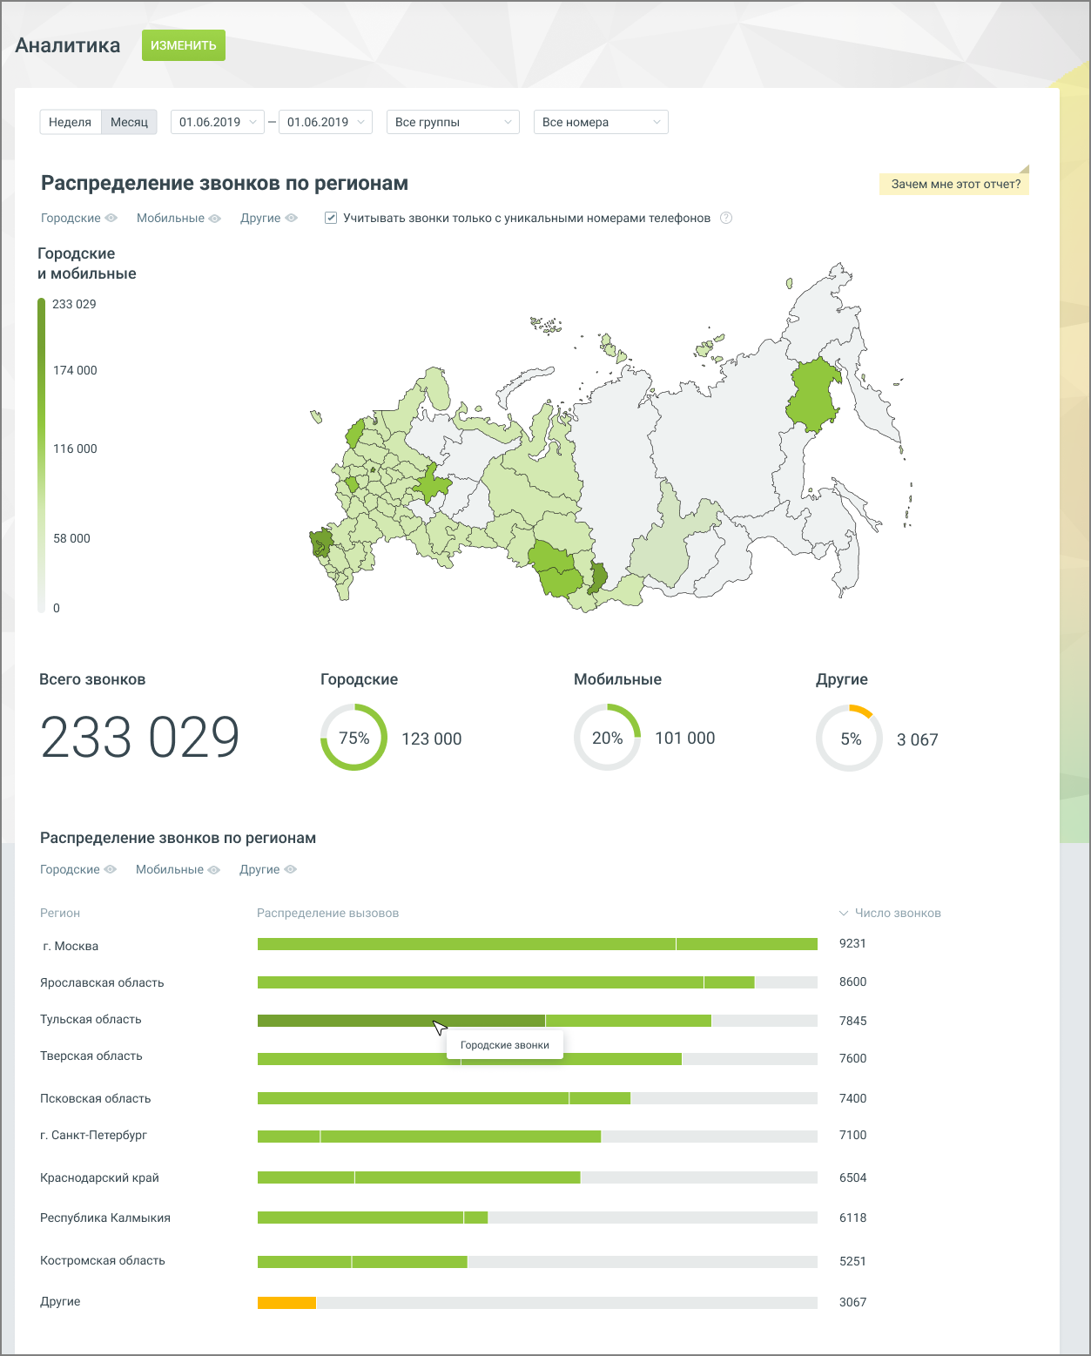1091x1356 pixels.
Task: Select the Месяц period tab
Action: tap(130, 122)
